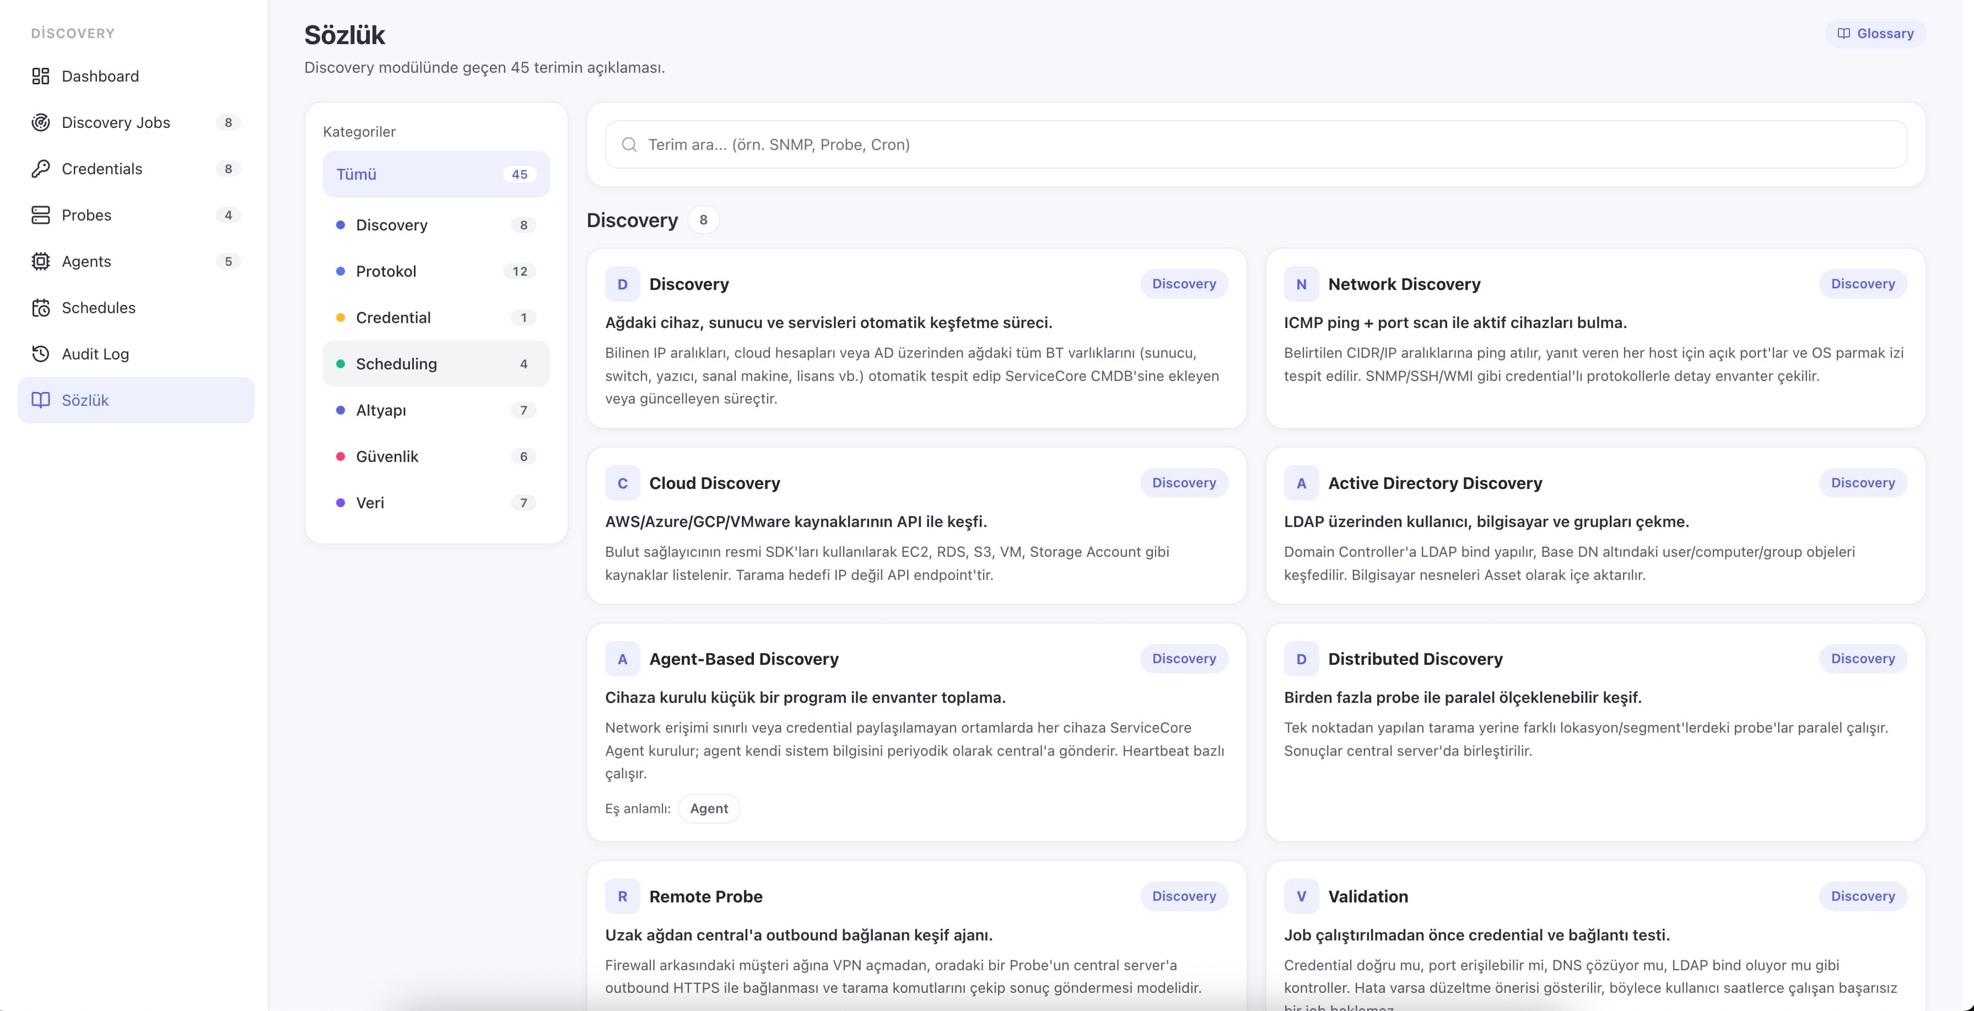This screenshot has height=1011, width=1974.
Task: Filter by Veri category
Action: click(436, 503)
